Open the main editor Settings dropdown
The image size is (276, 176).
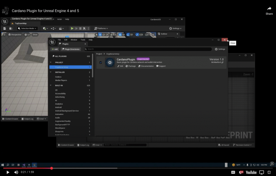(175, 28)
